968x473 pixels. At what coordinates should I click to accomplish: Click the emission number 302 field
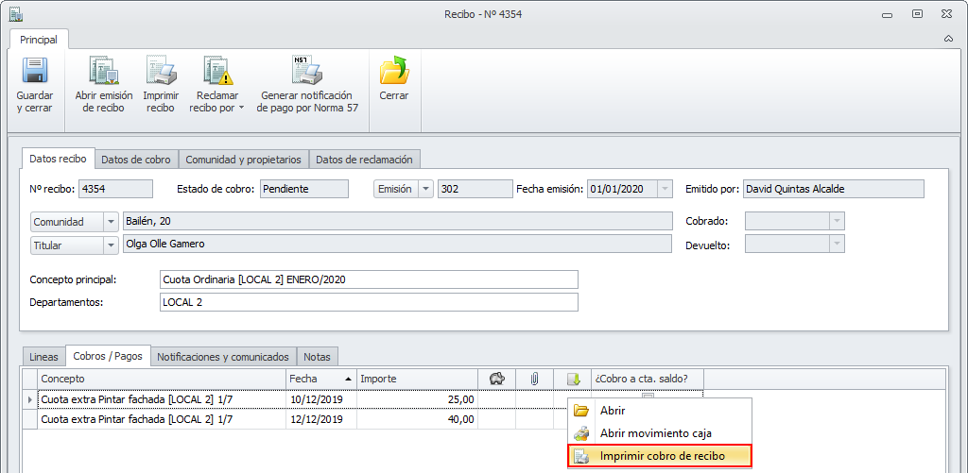tap(475, 190)
